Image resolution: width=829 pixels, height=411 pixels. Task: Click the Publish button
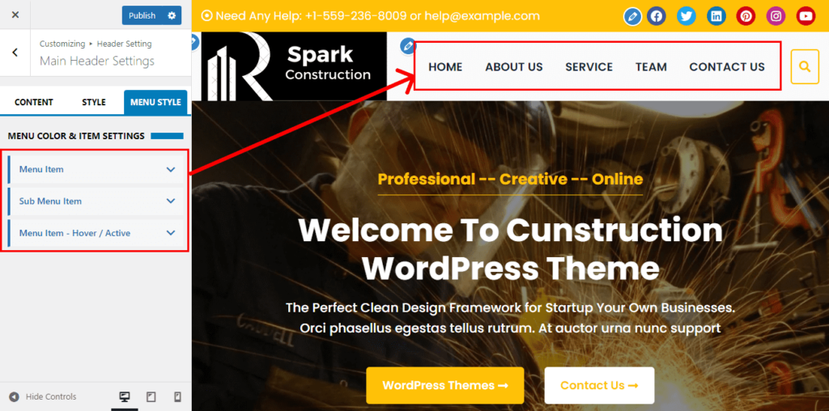[142, 15]
